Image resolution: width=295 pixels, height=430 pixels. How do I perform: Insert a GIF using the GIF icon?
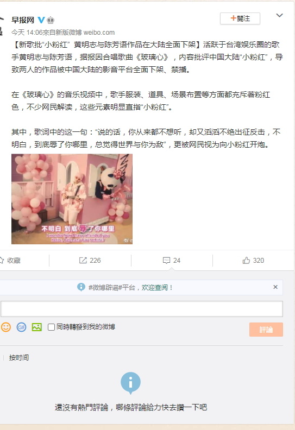point(21,327)
